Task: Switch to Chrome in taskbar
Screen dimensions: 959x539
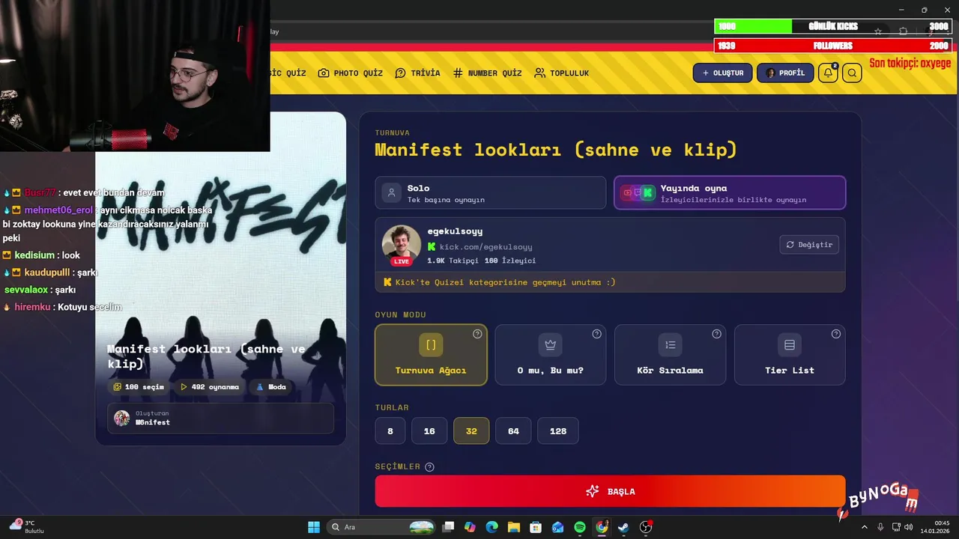Action: (602, 527)
